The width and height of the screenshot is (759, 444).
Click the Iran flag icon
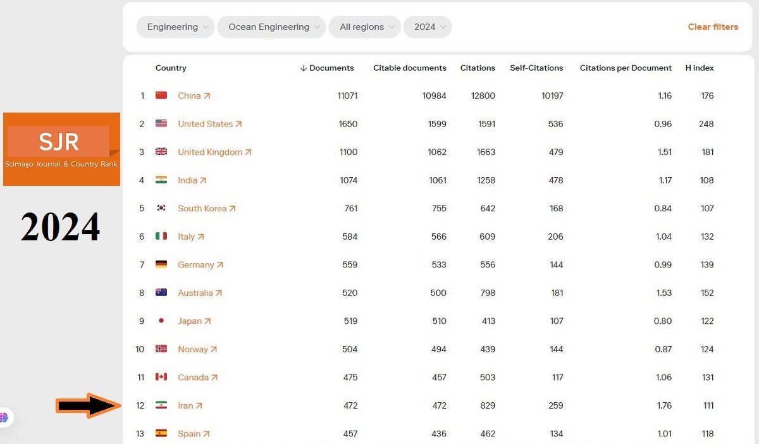point(161,405)
